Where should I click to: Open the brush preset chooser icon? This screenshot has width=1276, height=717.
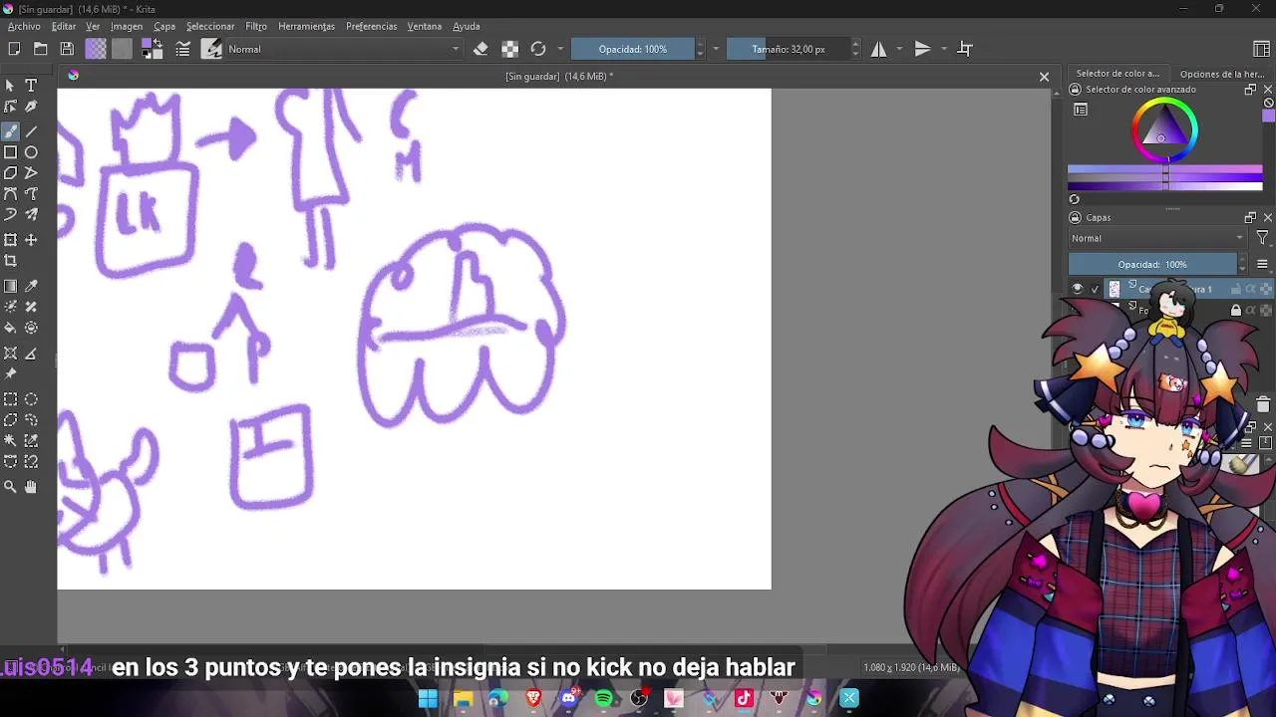click(211, 49)
